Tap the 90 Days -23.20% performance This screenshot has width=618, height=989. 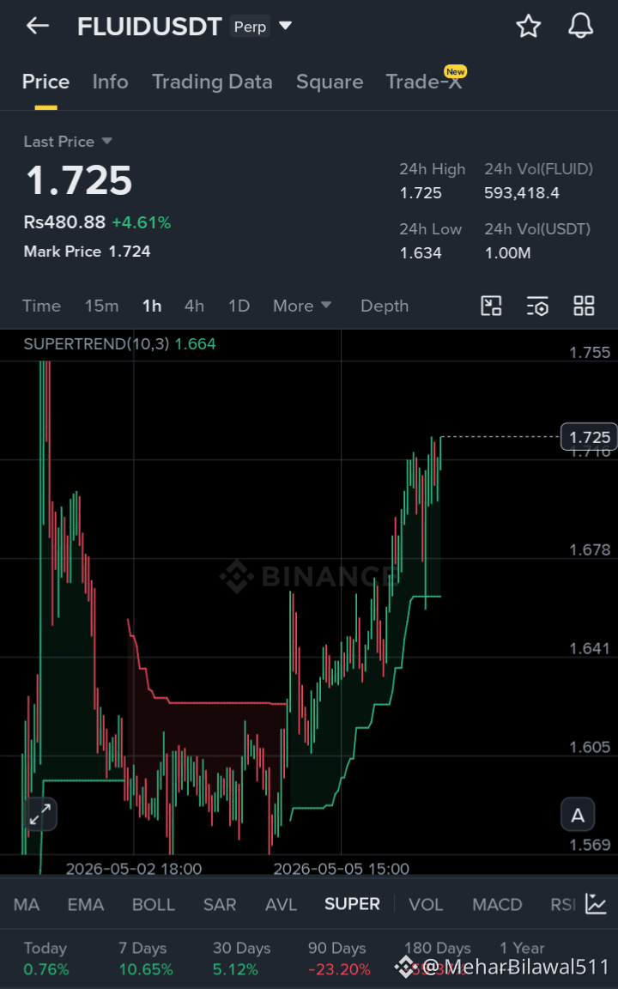coord(339,968)
